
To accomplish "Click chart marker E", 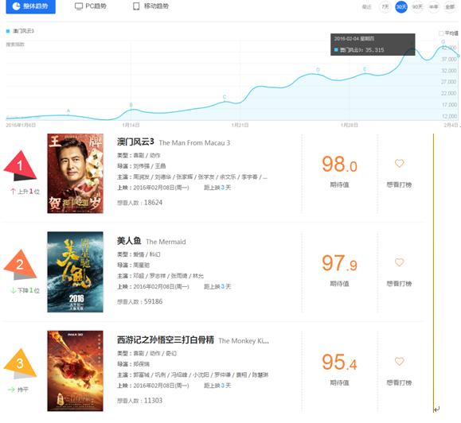I will pos(365,69).
